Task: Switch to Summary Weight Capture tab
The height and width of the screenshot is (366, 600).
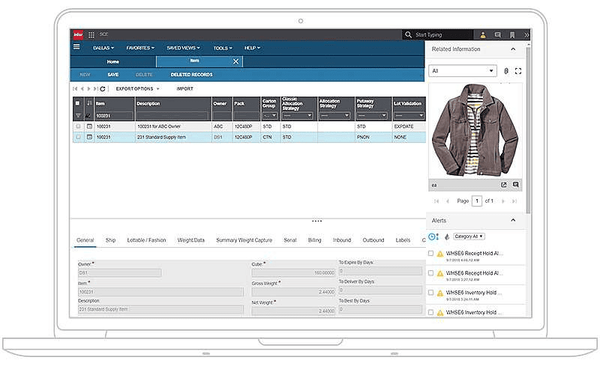Action: click(244, 240)
